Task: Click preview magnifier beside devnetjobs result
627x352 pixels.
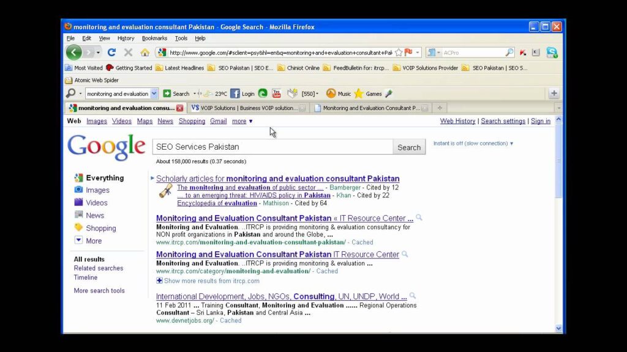Action: pyautogui.click(x=412, y=296)
